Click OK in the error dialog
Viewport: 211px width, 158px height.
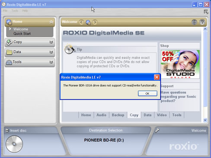(147, 94)
